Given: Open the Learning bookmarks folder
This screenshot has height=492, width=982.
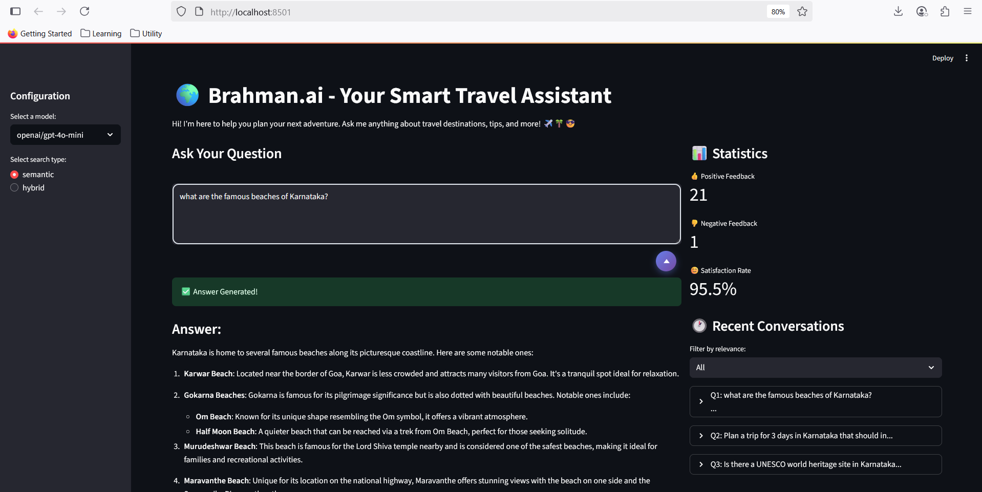Looking at the screenshot, I should (x=100, y=33).
